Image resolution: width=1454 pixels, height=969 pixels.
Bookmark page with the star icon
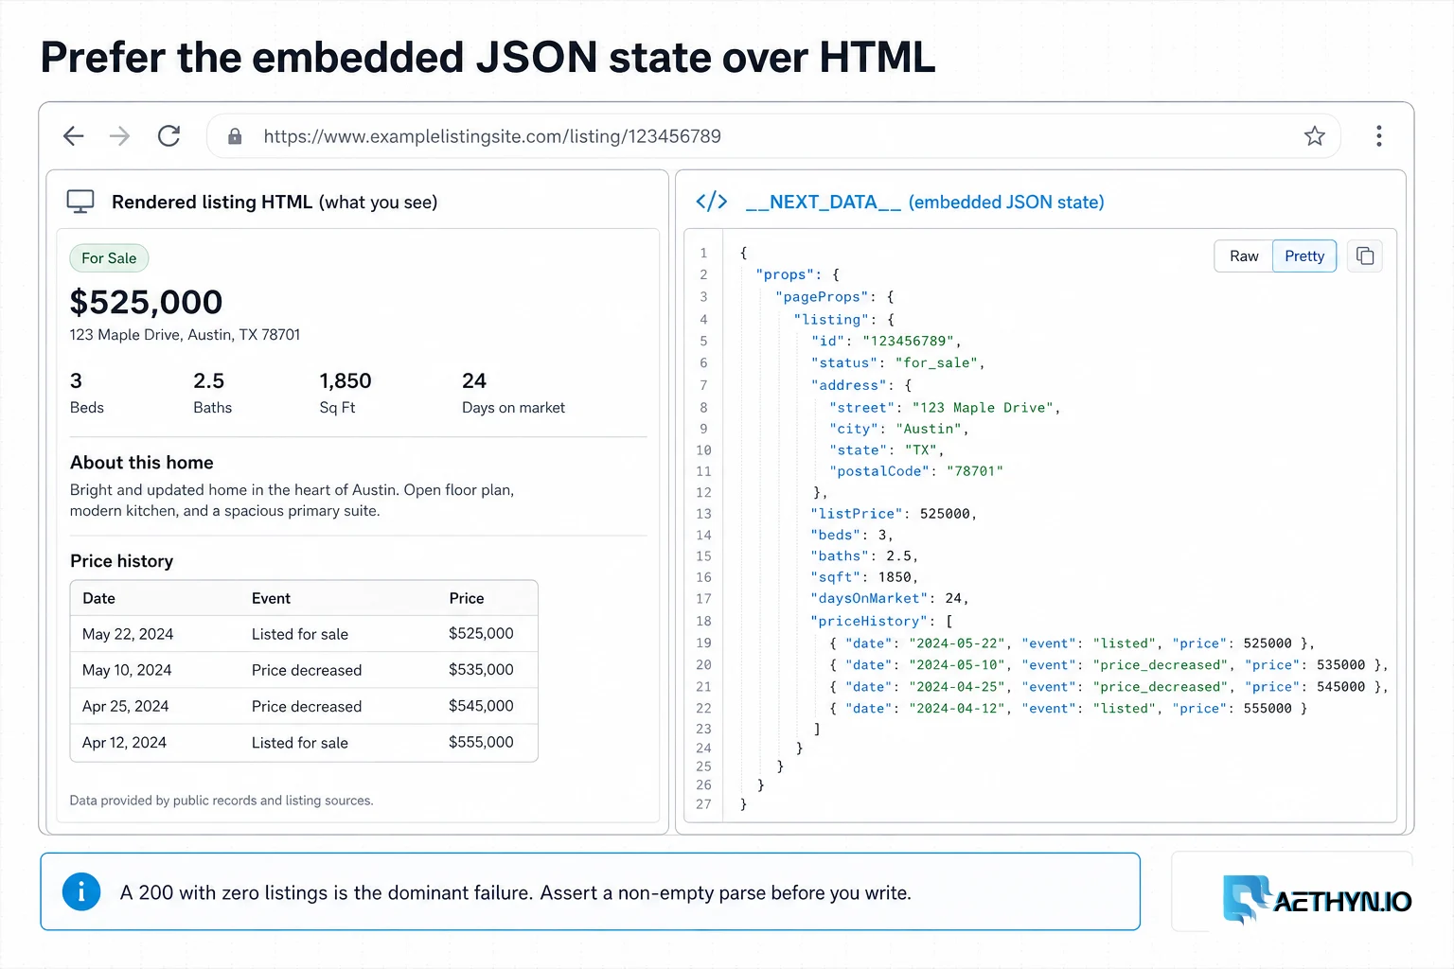click(x=1315, y=136)
